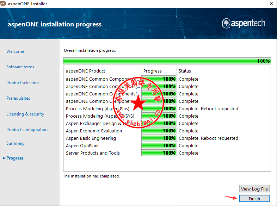
Task: Click the Aspen Economic Evaluation Complete status
Action: pyautogui.click(x=188, y=131)
